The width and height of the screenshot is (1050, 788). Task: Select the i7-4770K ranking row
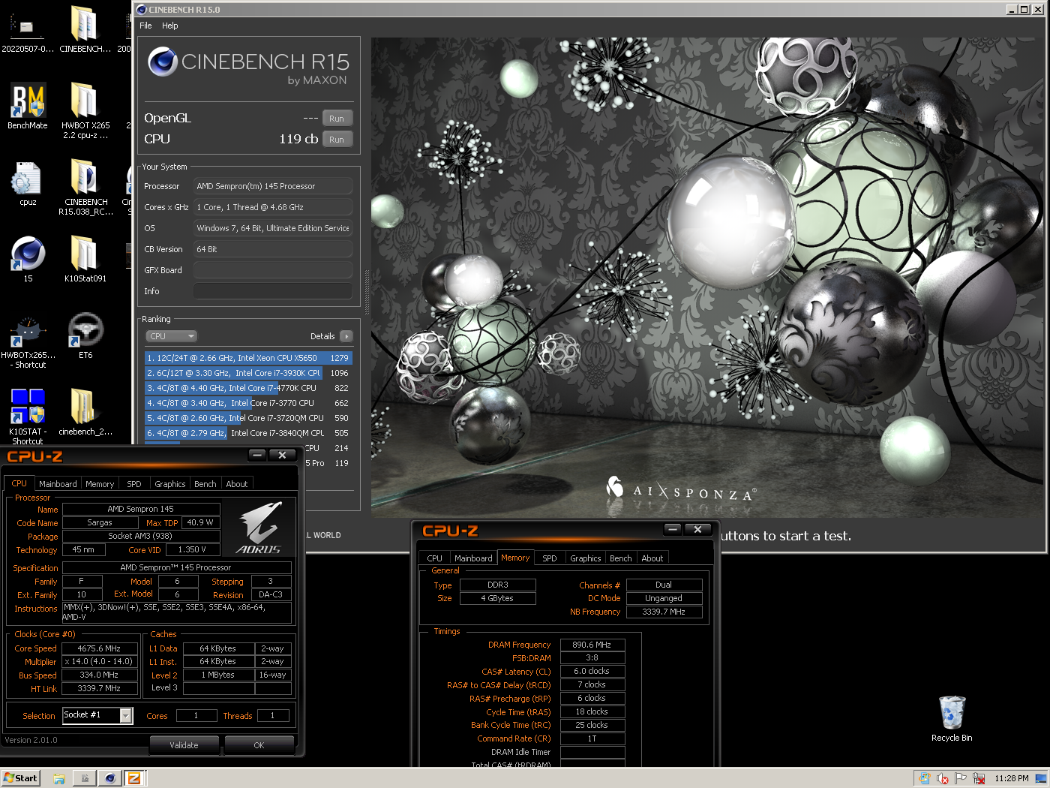[248, 388]
